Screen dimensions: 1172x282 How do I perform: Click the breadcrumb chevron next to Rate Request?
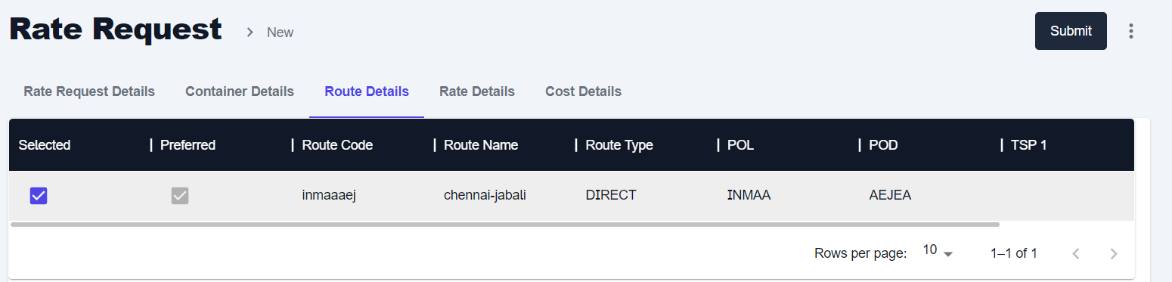(x=249, y=33)
